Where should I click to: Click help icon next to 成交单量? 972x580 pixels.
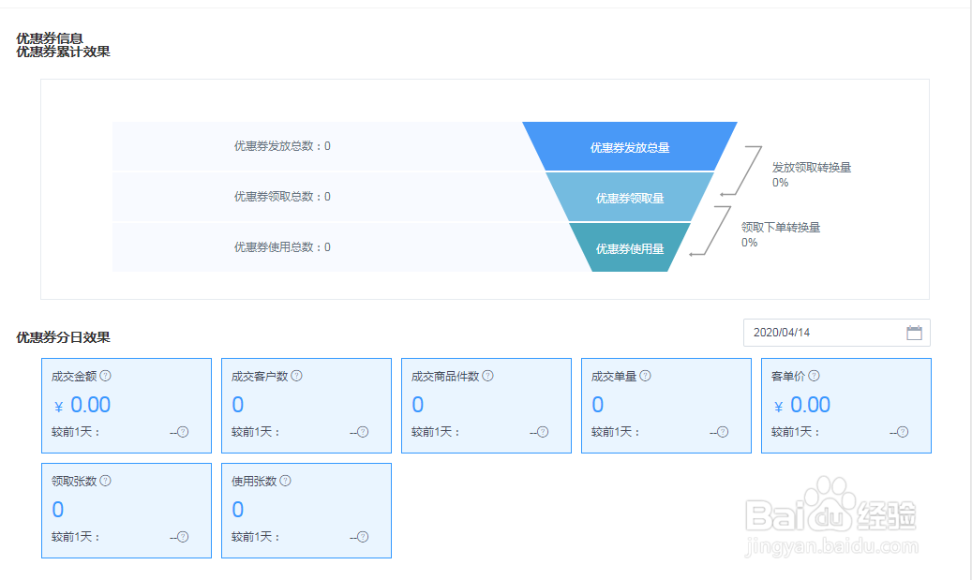[645, 376]
